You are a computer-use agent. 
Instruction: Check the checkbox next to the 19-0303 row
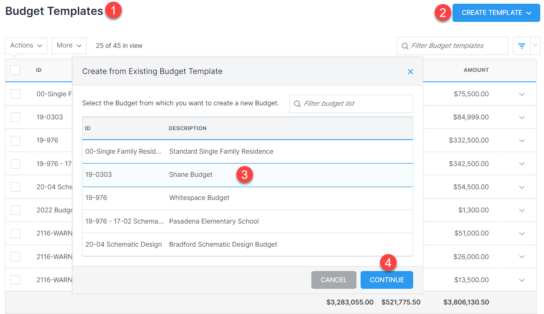pyautogui.click(x=15, y=117)
